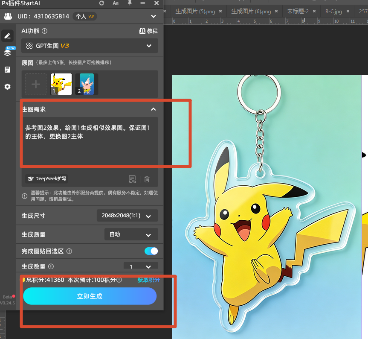This screenshot has width=368, height=339.
Task: Click the plus box to add a source image
Action: pos(36,84)
